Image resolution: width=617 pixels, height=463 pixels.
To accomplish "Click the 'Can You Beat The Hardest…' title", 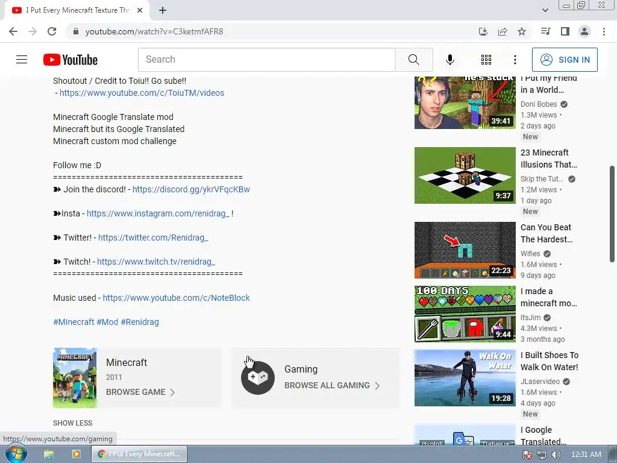I will coord(547,233).
